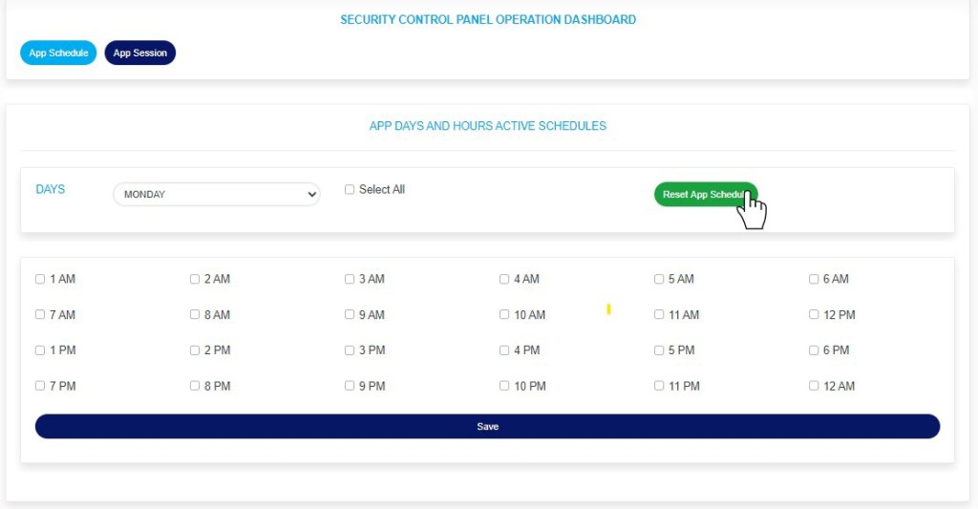Screen dimensions: 978x509
Task: Select the 4 PM hour checkbox
Action: tap(504, 350)
